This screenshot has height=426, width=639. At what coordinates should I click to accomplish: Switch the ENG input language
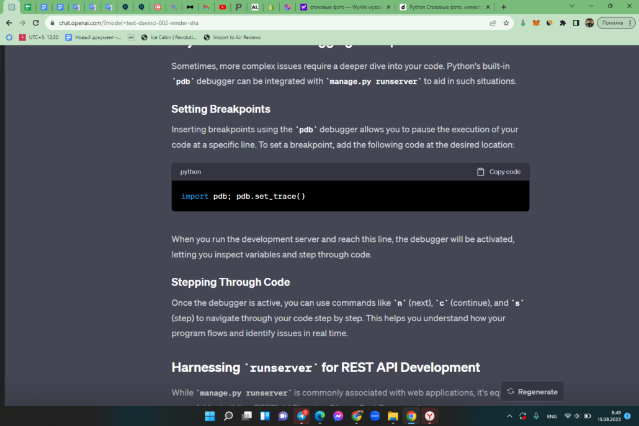coord(552,416)
